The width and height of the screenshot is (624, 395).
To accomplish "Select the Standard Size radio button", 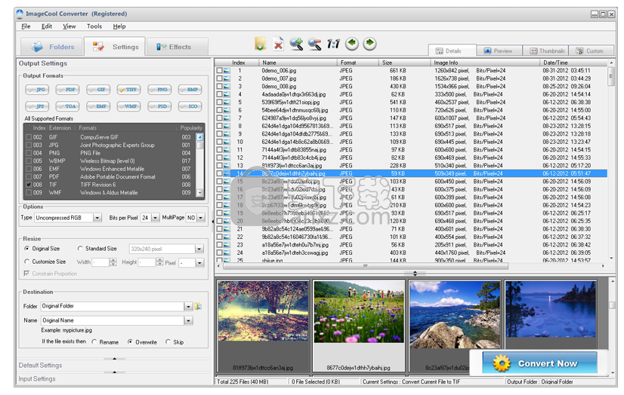I will pyautogui.click(x=80, y=249).
